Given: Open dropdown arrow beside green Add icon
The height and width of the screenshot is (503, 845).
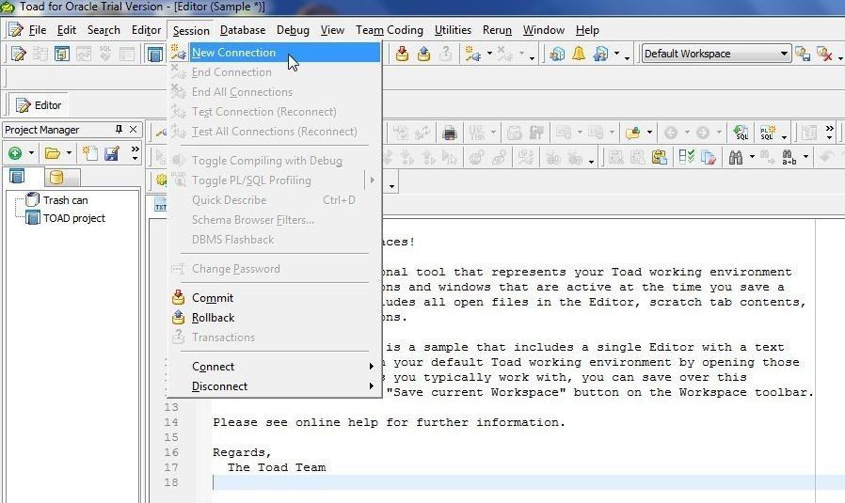Looking at the screenshot, I should pyautogui.click(x=31, y=153).
